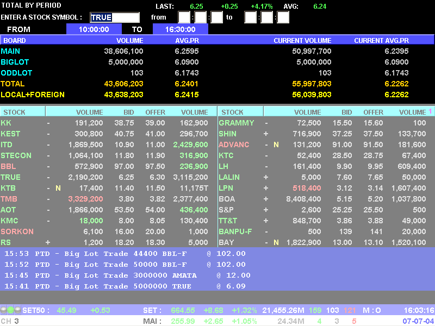Image resolution: width=435 pixels, height=326 pixels.
Task: Select stock LH in the quote list
Action: click(223, 166)
